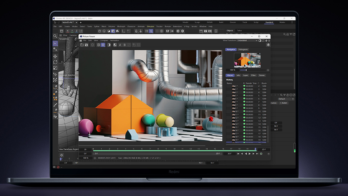This screenshot has height=196, width=348.
Task: Click the green Picture Viewer frame range bar
Action: [x=175, y=151]
